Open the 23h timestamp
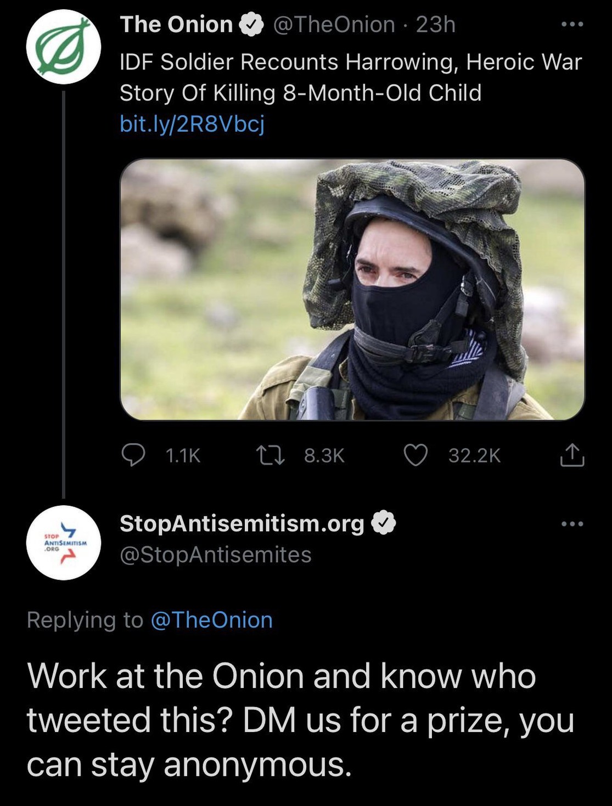612x806 pixels. pos(436,25)
